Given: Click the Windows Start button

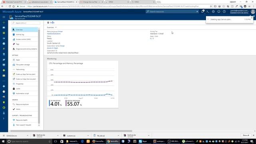Looking at the screenshot, I should tap(3, 141).
